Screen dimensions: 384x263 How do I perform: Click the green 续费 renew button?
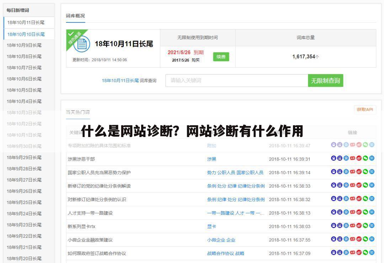point(221,57)
